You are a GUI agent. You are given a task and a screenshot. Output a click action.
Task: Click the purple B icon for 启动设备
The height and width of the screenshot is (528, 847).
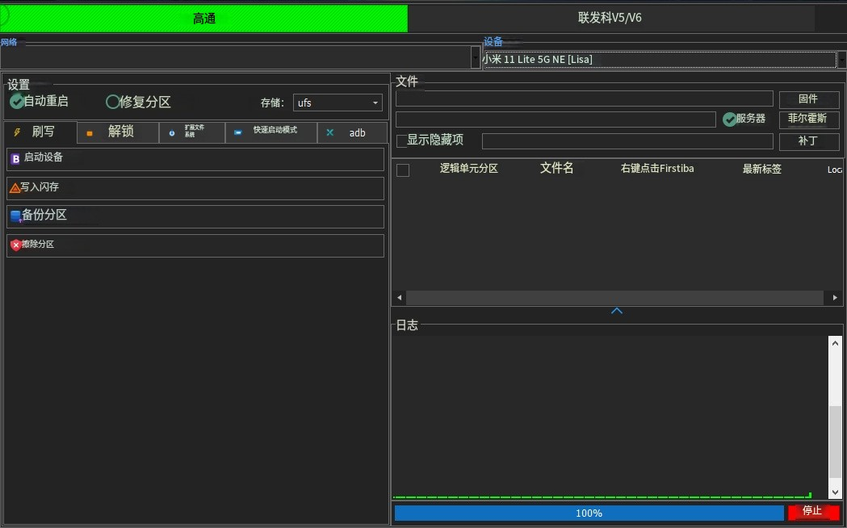[x=17, y=158]
